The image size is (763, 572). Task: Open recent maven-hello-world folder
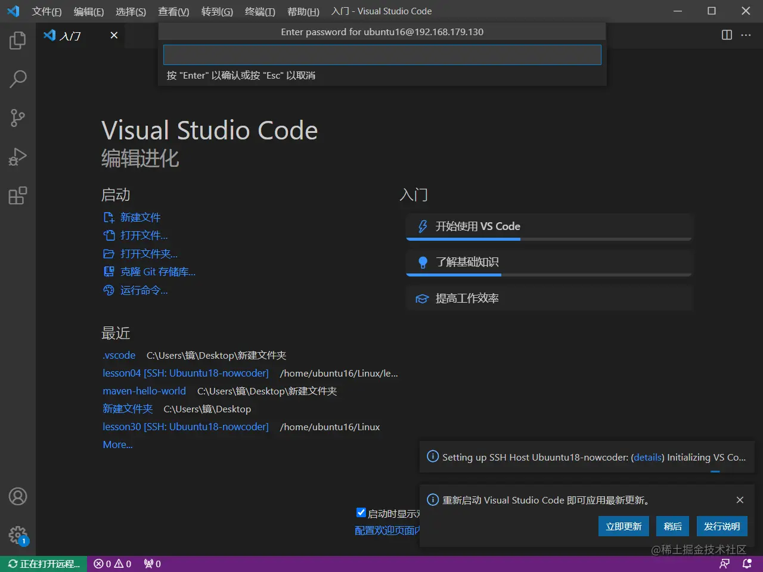click(144, 391)
